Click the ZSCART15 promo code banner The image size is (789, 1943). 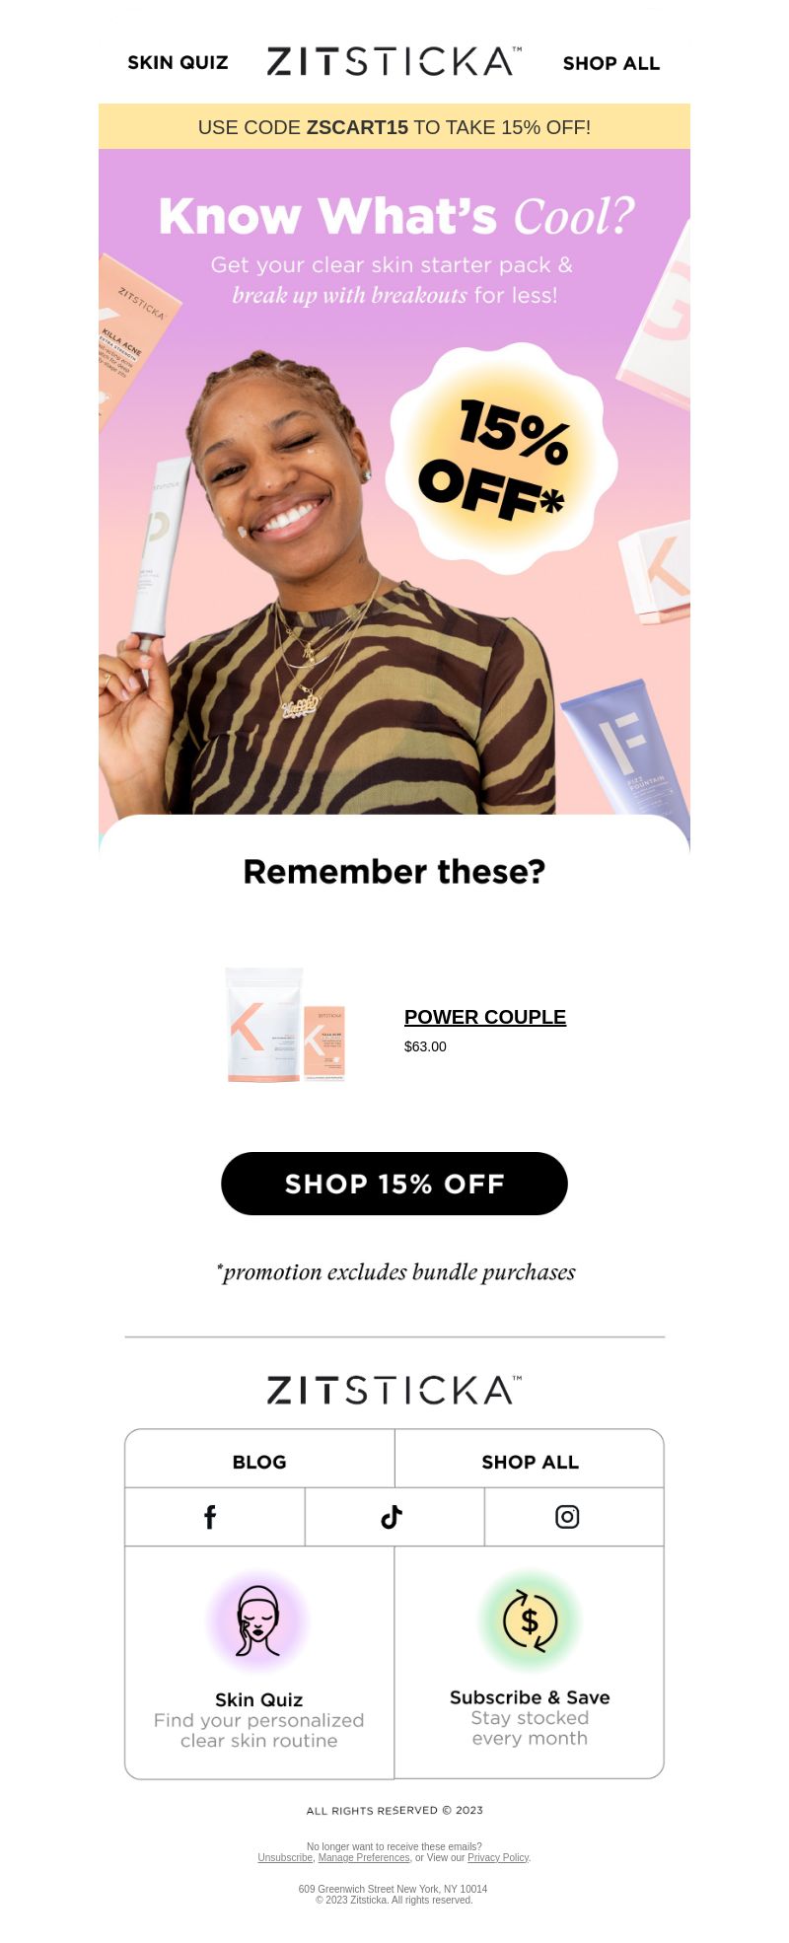[x=394, y=126]
